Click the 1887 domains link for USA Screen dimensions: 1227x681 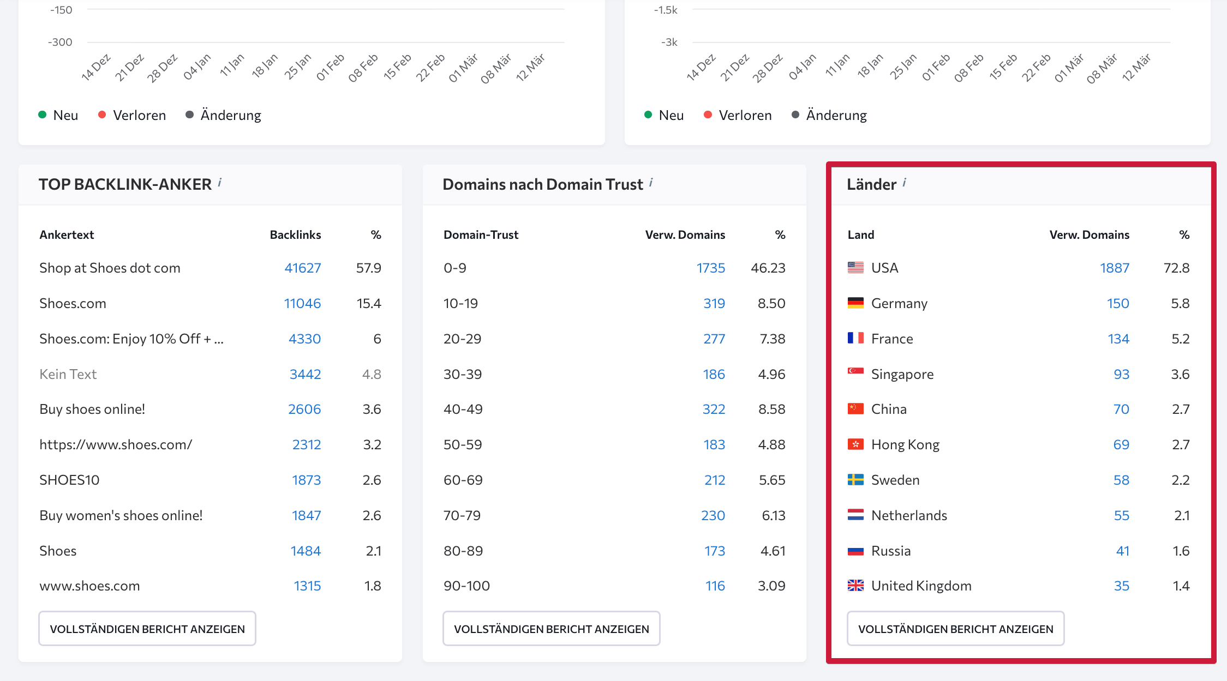(x=1114, y=268)
